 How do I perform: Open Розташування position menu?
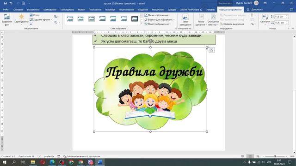[201, 20]
